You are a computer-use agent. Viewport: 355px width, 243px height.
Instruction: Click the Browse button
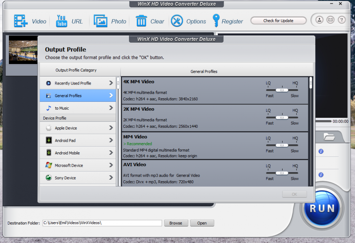(176, 223)
